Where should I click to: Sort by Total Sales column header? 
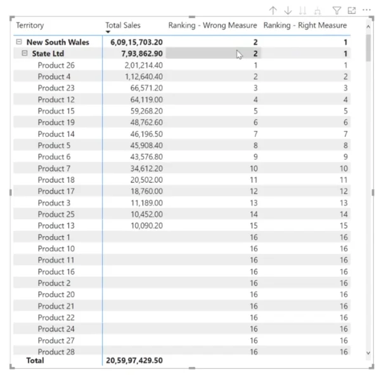pyautogui.click(x=123, y=25)
